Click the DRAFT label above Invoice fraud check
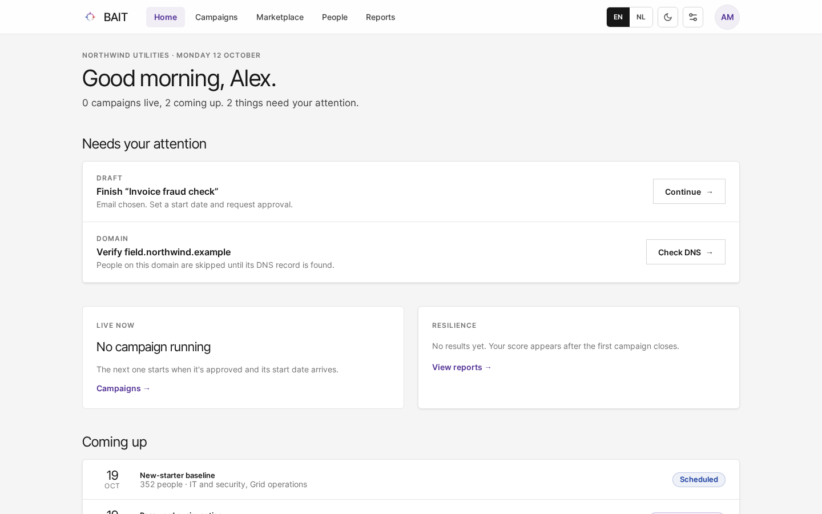This screenshot has height=514, width=822. click(x=110, y=178)
